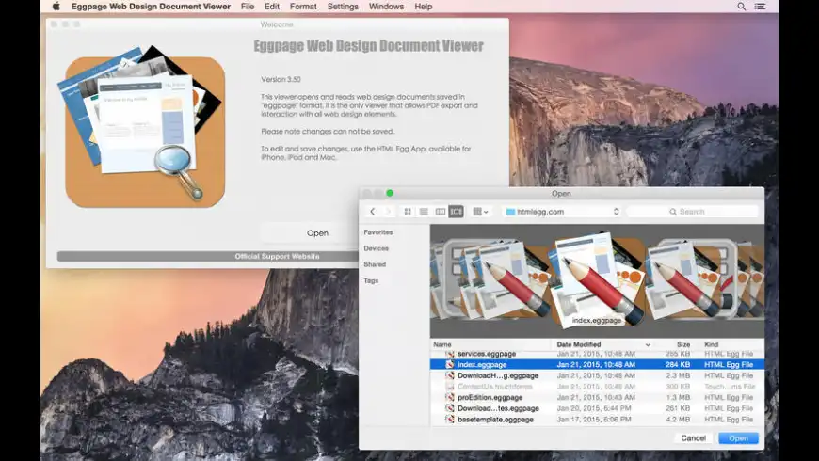
Task: Open the File menu
Action: pos(248,7)
